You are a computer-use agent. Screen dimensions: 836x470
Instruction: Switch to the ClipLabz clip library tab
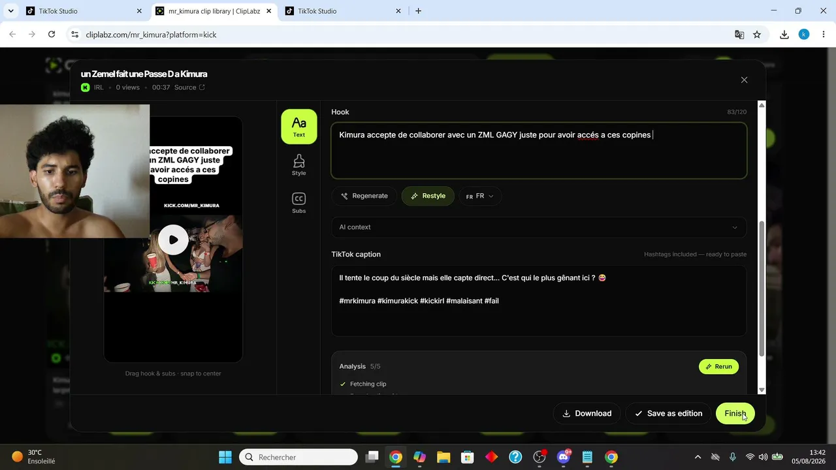214,11
